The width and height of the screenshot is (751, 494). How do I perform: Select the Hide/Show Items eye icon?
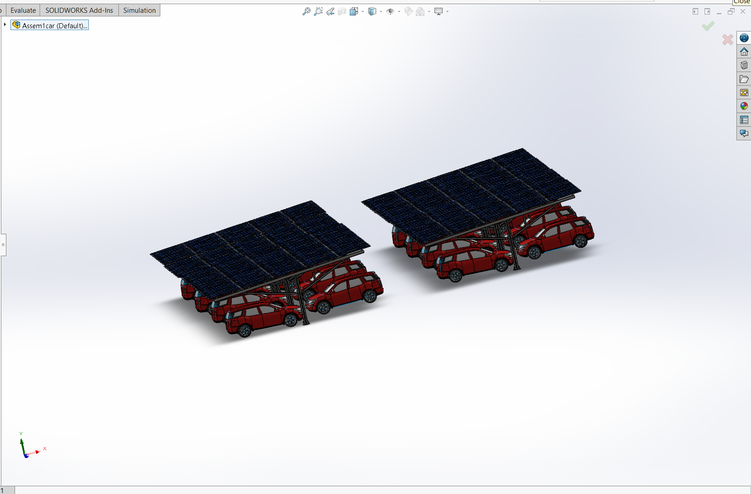(x=390, y=11)
